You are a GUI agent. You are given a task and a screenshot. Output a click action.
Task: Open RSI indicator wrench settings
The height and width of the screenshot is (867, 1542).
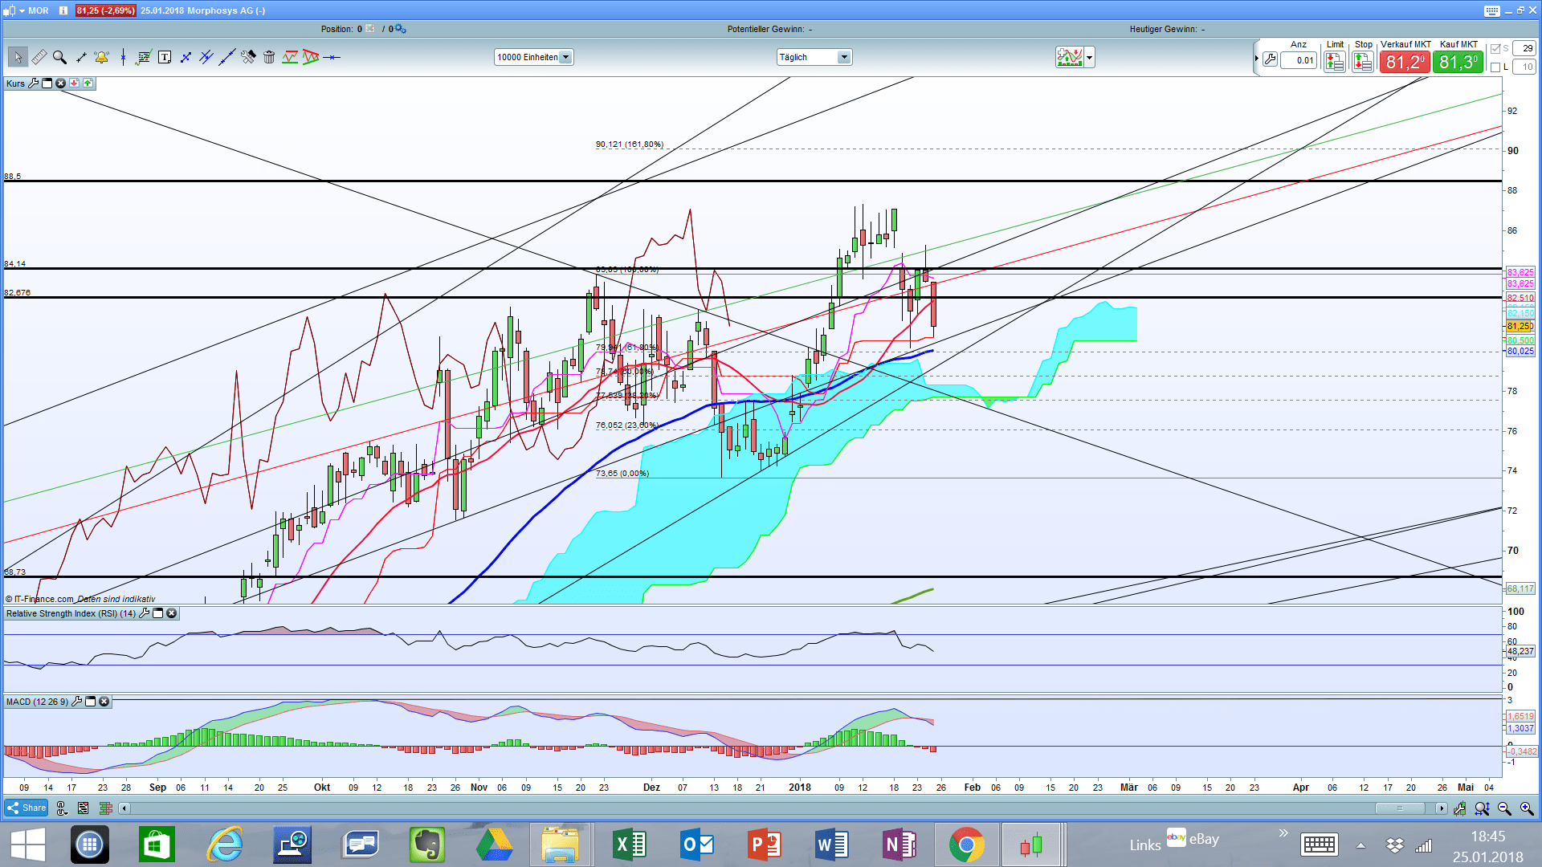pos(145,613)
